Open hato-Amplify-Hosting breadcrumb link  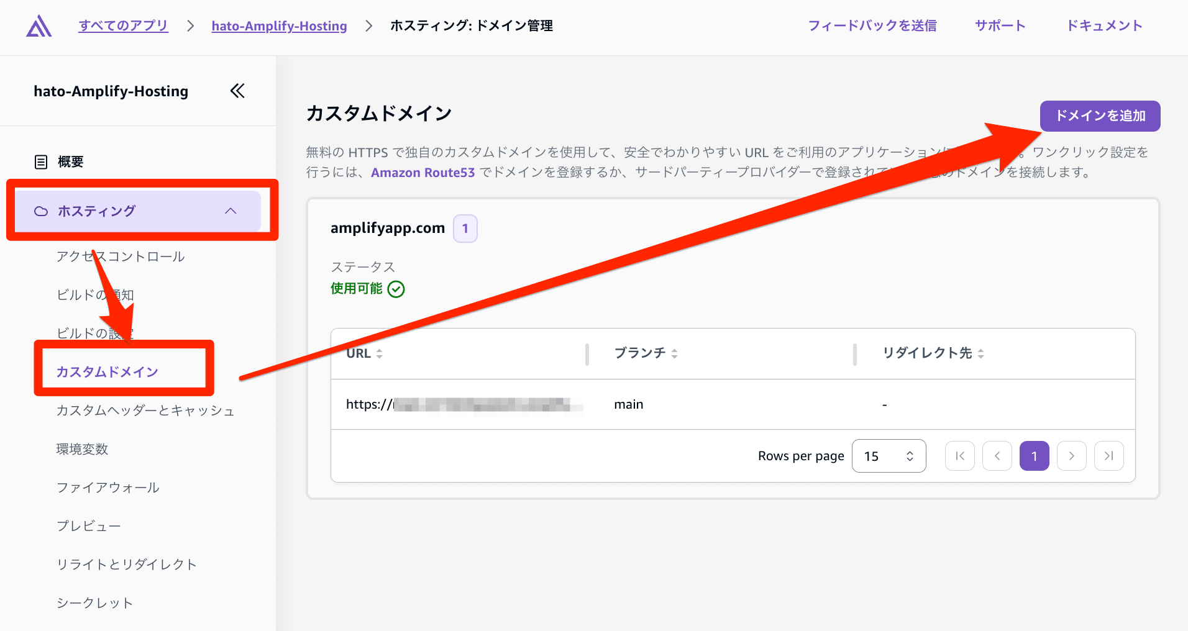coord(279,26)
